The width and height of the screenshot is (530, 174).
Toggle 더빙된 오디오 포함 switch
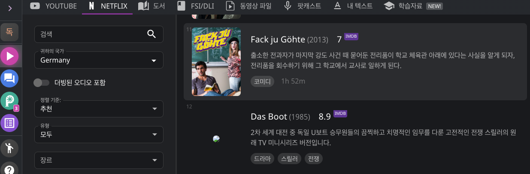pos(42,82)
